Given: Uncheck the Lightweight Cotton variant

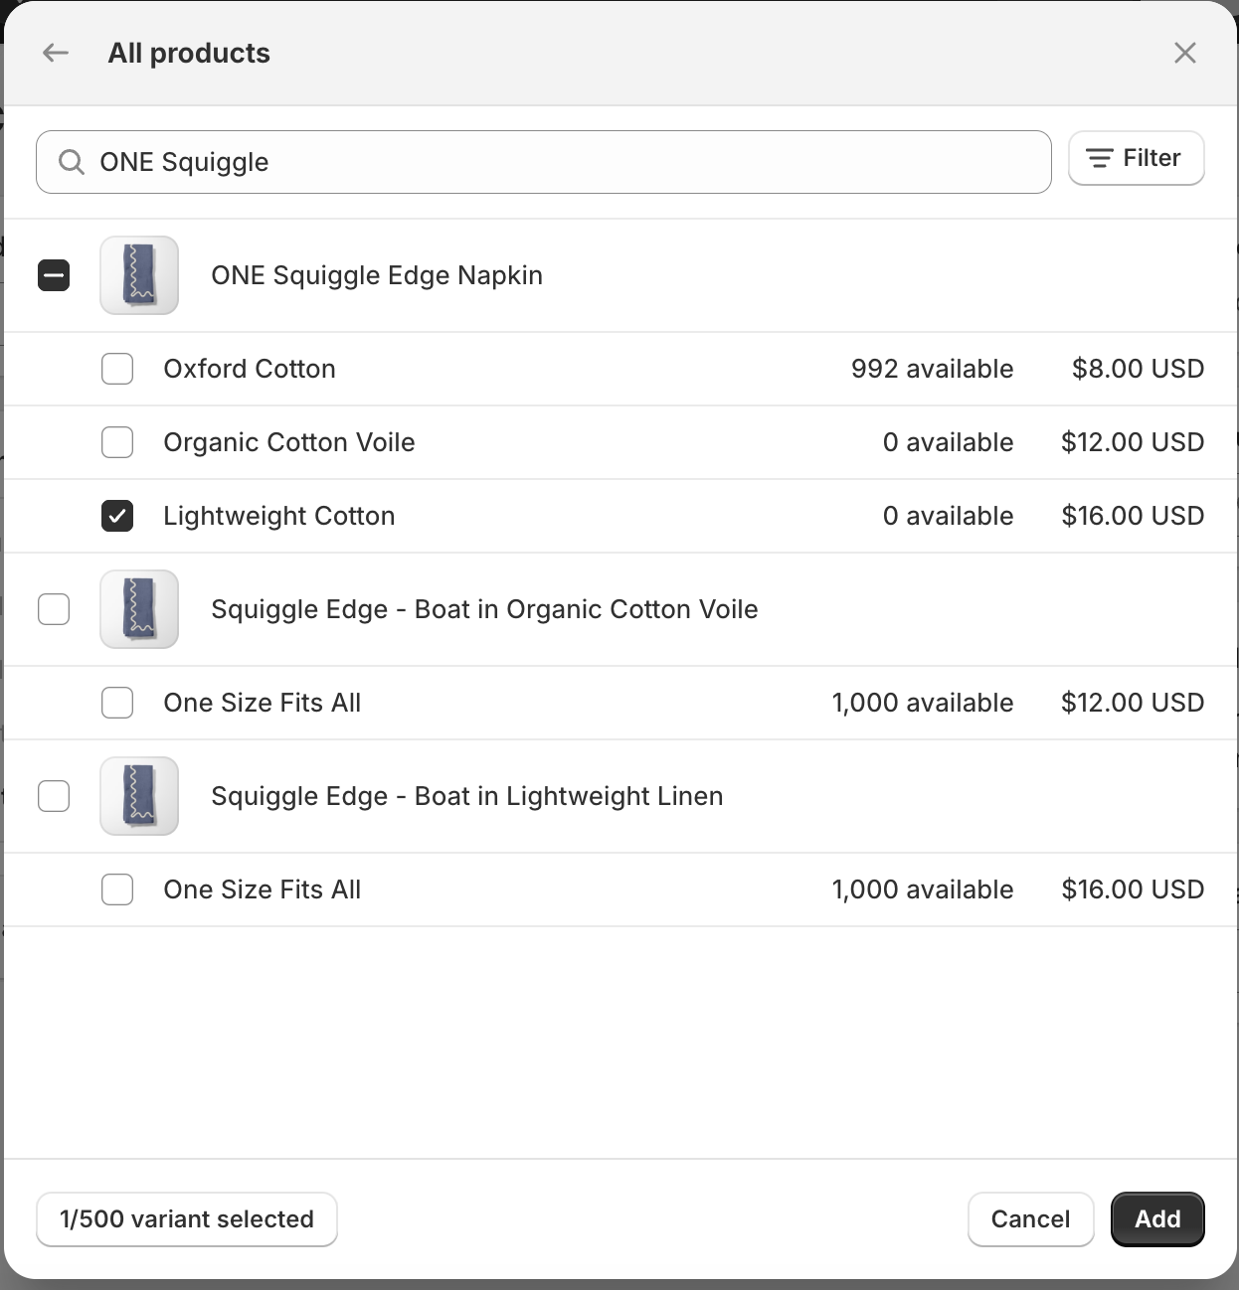Looking at the screenshot, I should (x=116, y=516).
